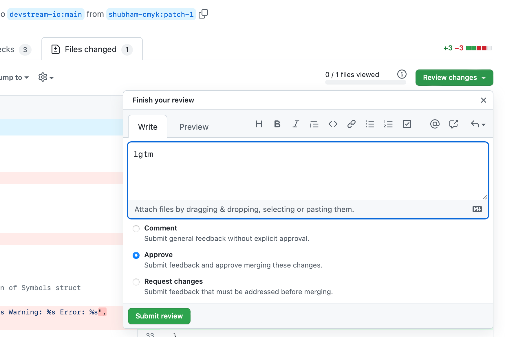Select the Comment radio option

pos(136,229)
